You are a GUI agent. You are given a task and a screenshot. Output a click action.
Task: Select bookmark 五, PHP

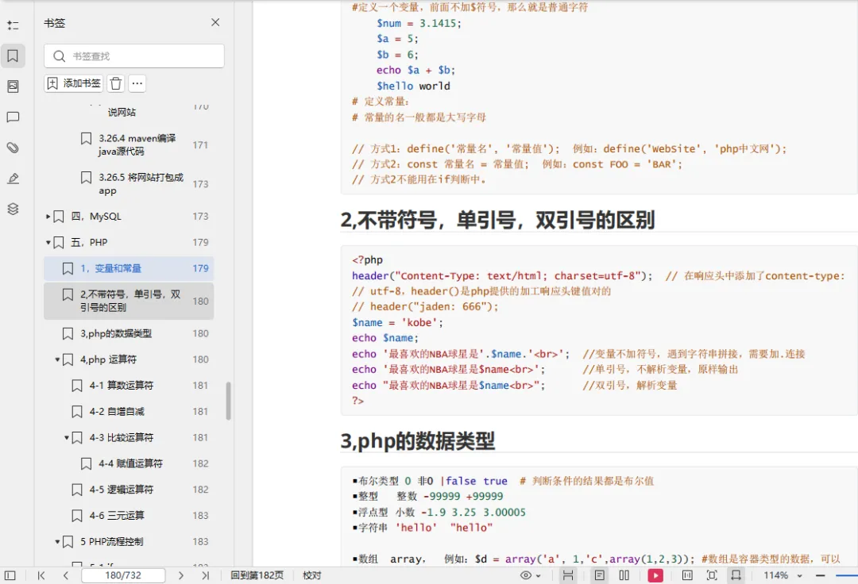click(x=89, y=242)
